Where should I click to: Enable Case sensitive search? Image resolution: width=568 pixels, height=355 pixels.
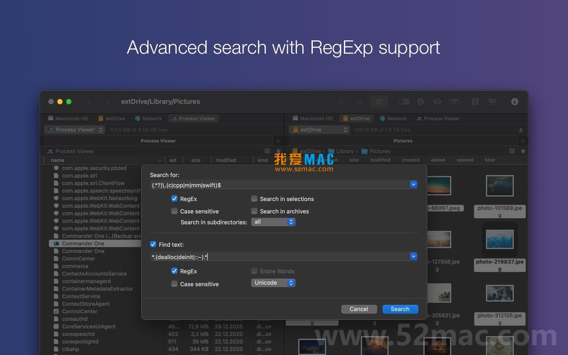[174, 211]
